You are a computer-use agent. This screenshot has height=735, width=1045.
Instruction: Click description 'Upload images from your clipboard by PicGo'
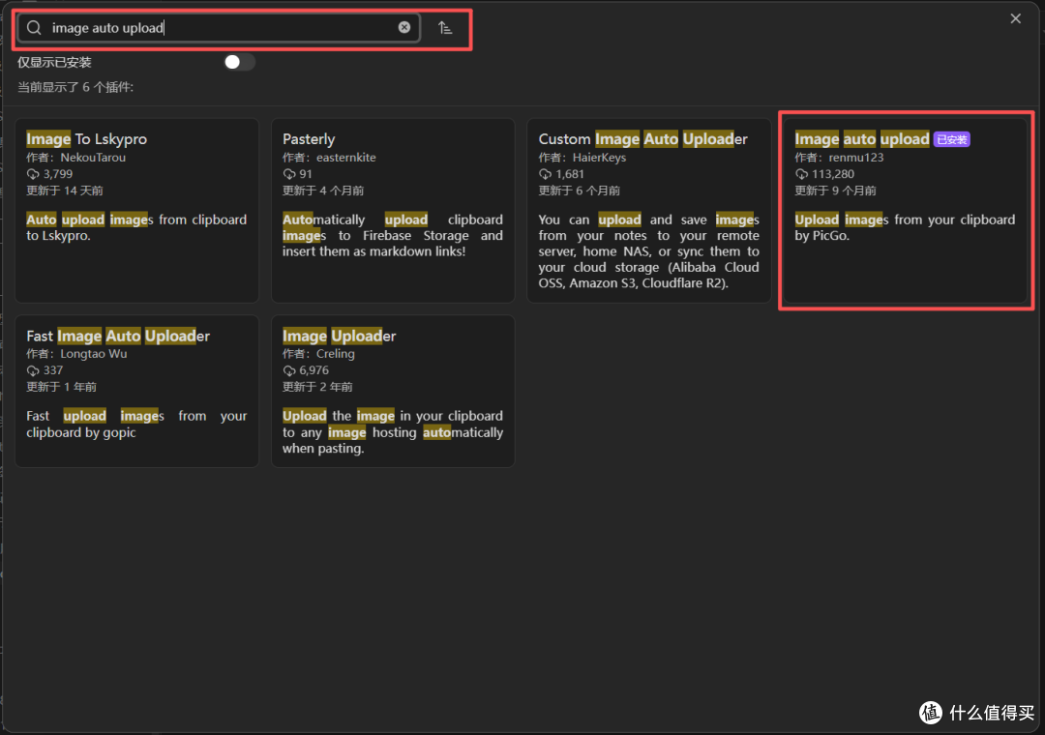pos(905,227)
